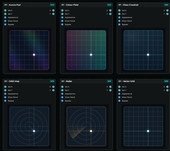This screenshot has height=151, width=170.
Task: Click the Y output port on Vector Grid
Action: pos(167,90)
